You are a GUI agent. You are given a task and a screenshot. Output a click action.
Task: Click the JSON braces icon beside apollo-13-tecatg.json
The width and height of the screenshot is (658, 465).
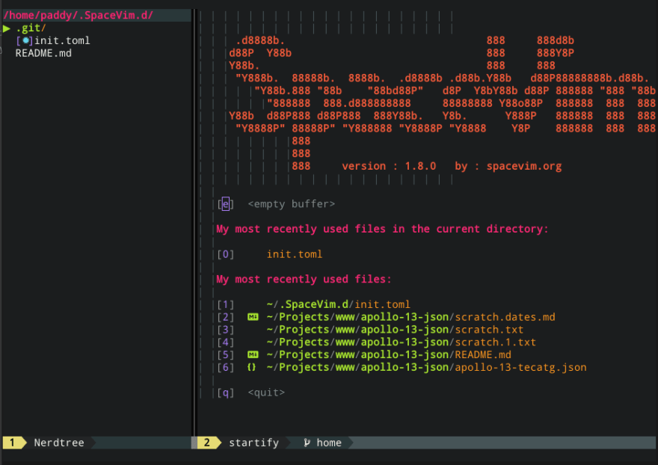[x=252, y=367]
